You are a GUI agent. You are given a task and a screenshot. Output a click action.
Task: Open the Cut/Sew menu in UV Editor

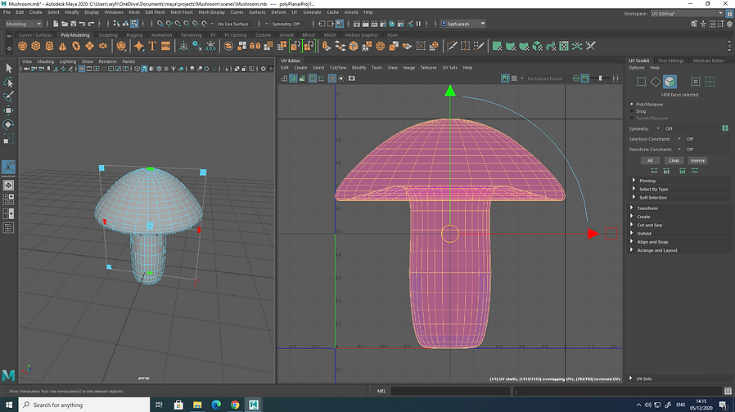(338, 67)
